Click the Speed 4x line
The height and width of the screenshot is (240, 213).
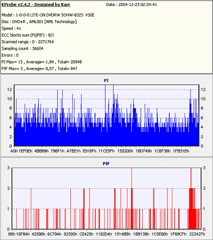(11, 28)
